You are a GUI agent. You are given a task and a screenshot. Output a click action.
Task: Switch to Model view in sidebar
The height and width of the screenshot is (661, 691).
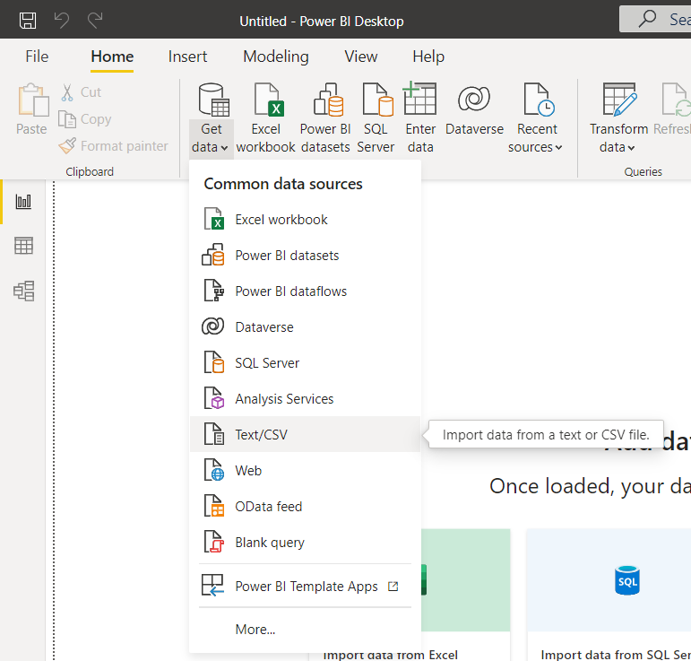point(23,291)
